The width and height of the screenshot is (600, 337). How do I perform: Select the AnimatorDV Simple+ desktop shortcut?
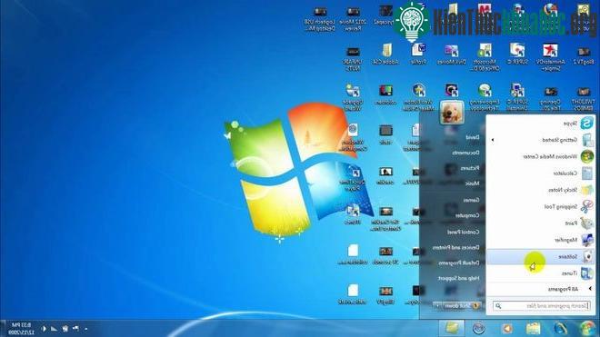tap(550, 56)
